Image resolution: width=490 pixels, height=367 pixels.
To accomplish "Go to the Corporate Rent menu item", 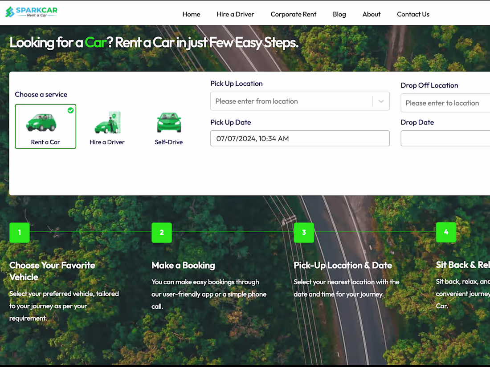I will point(293,14).
